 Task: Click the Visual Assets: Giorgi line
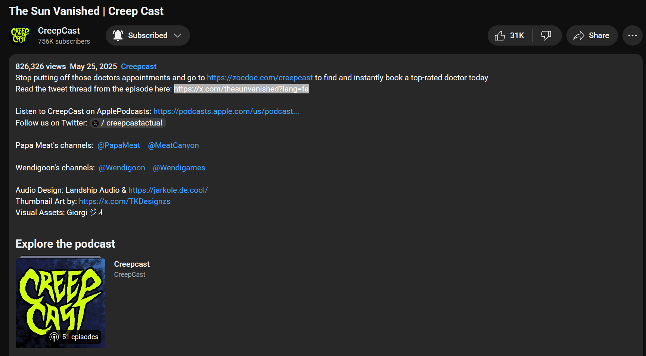(x=60, y=213)
